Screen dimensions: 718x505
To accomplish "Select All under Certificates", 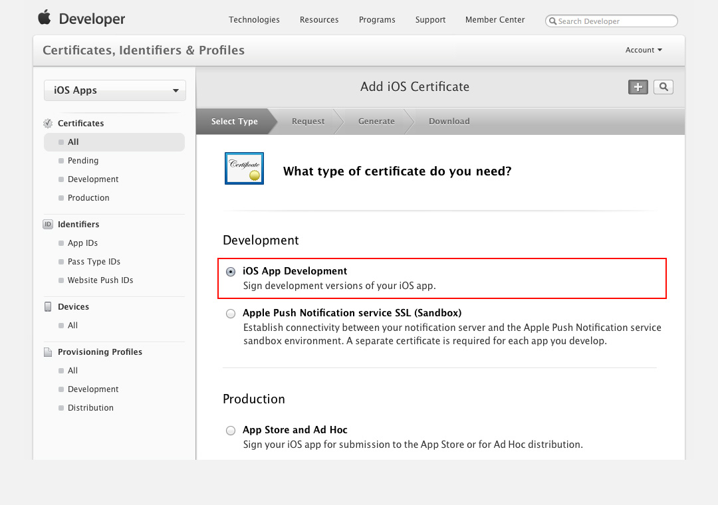I will coord(114,142).
